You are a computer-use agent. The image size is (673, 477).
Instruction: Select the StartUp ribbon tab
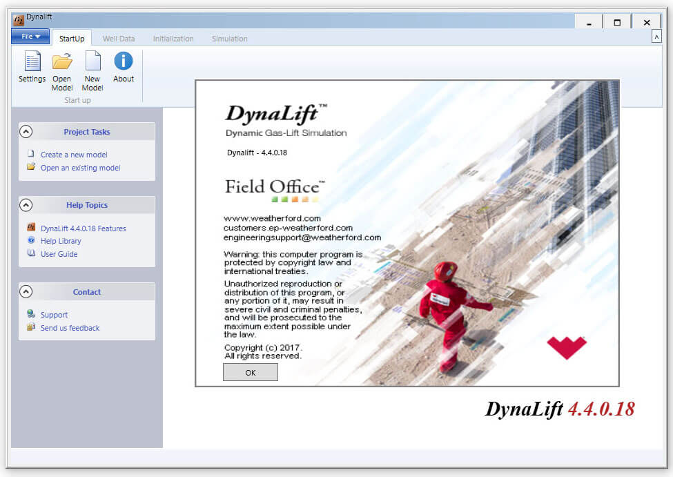(x=71, y=39)
